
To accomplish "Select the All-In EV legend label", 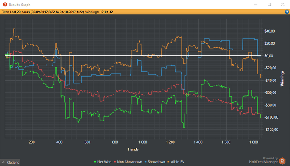I will click(x=178, y=162).
